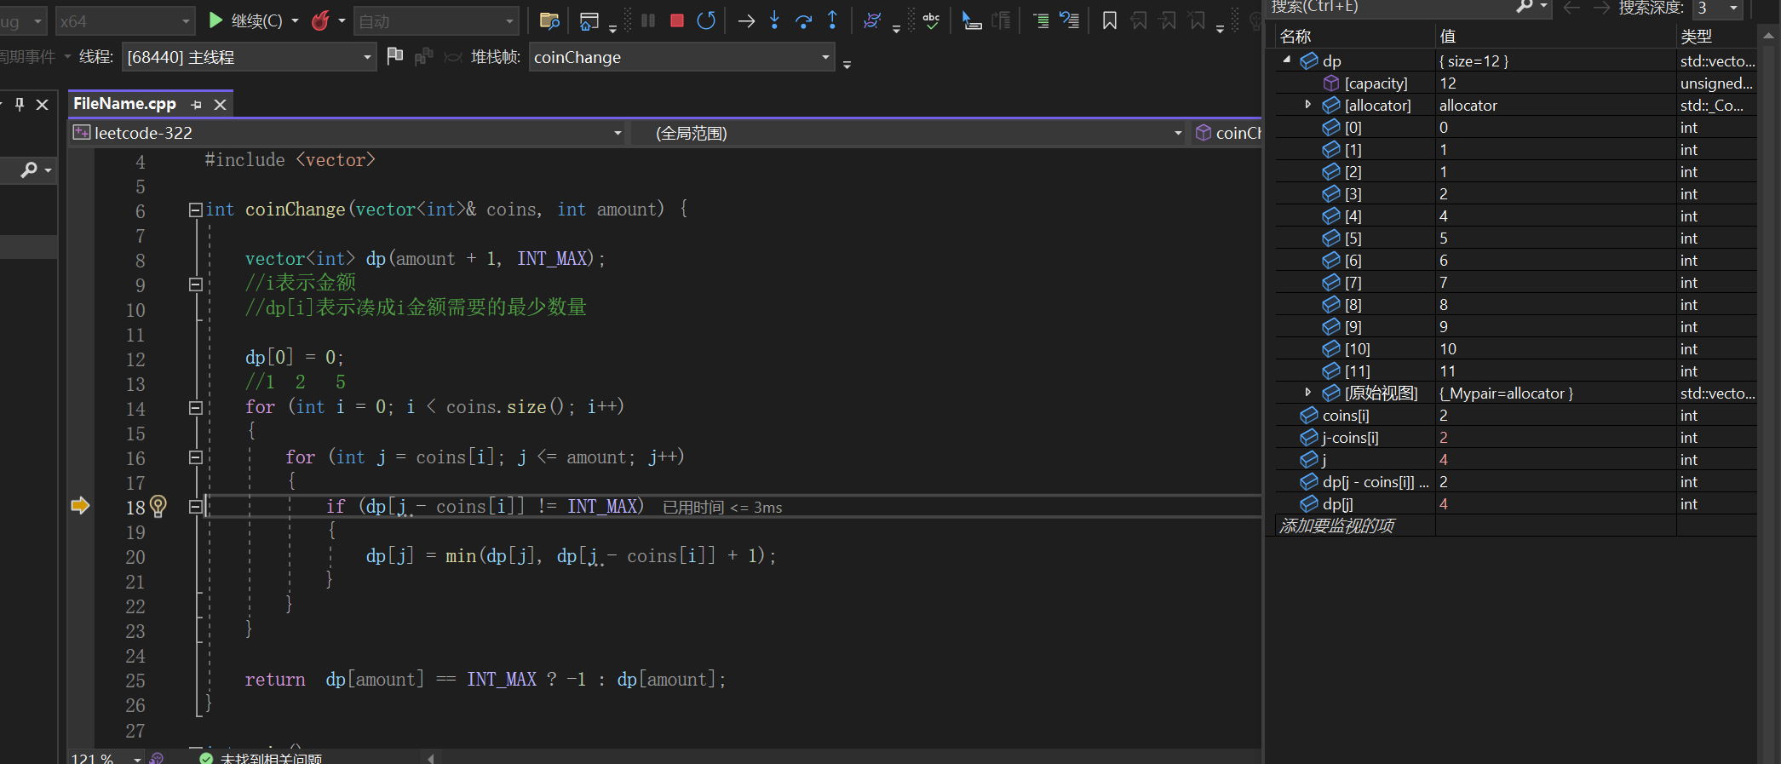1781x764 pixels.
Task: Select the j-coins[i] watch entry
Action: (x=1516, y=437)
